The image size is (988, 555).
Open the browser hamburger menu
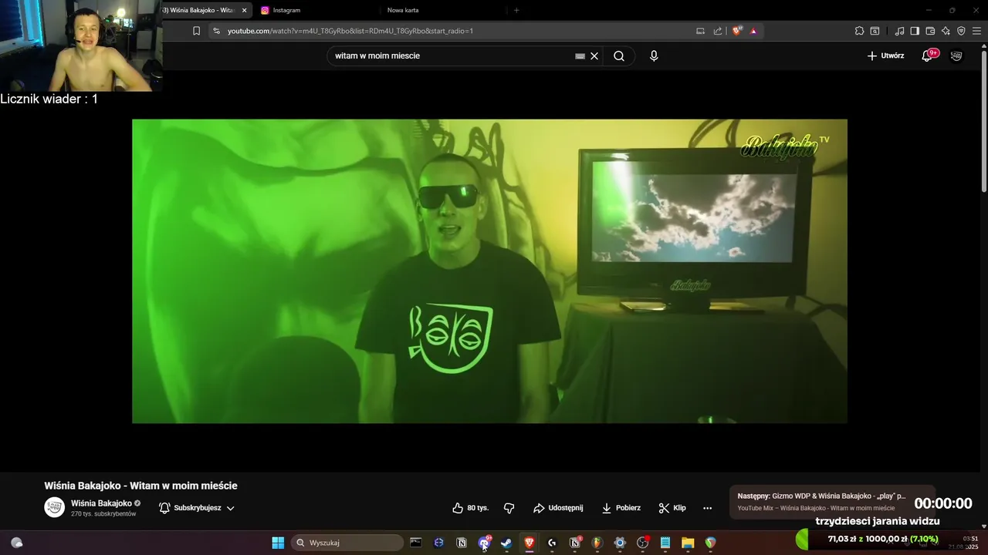coord(977,31)
